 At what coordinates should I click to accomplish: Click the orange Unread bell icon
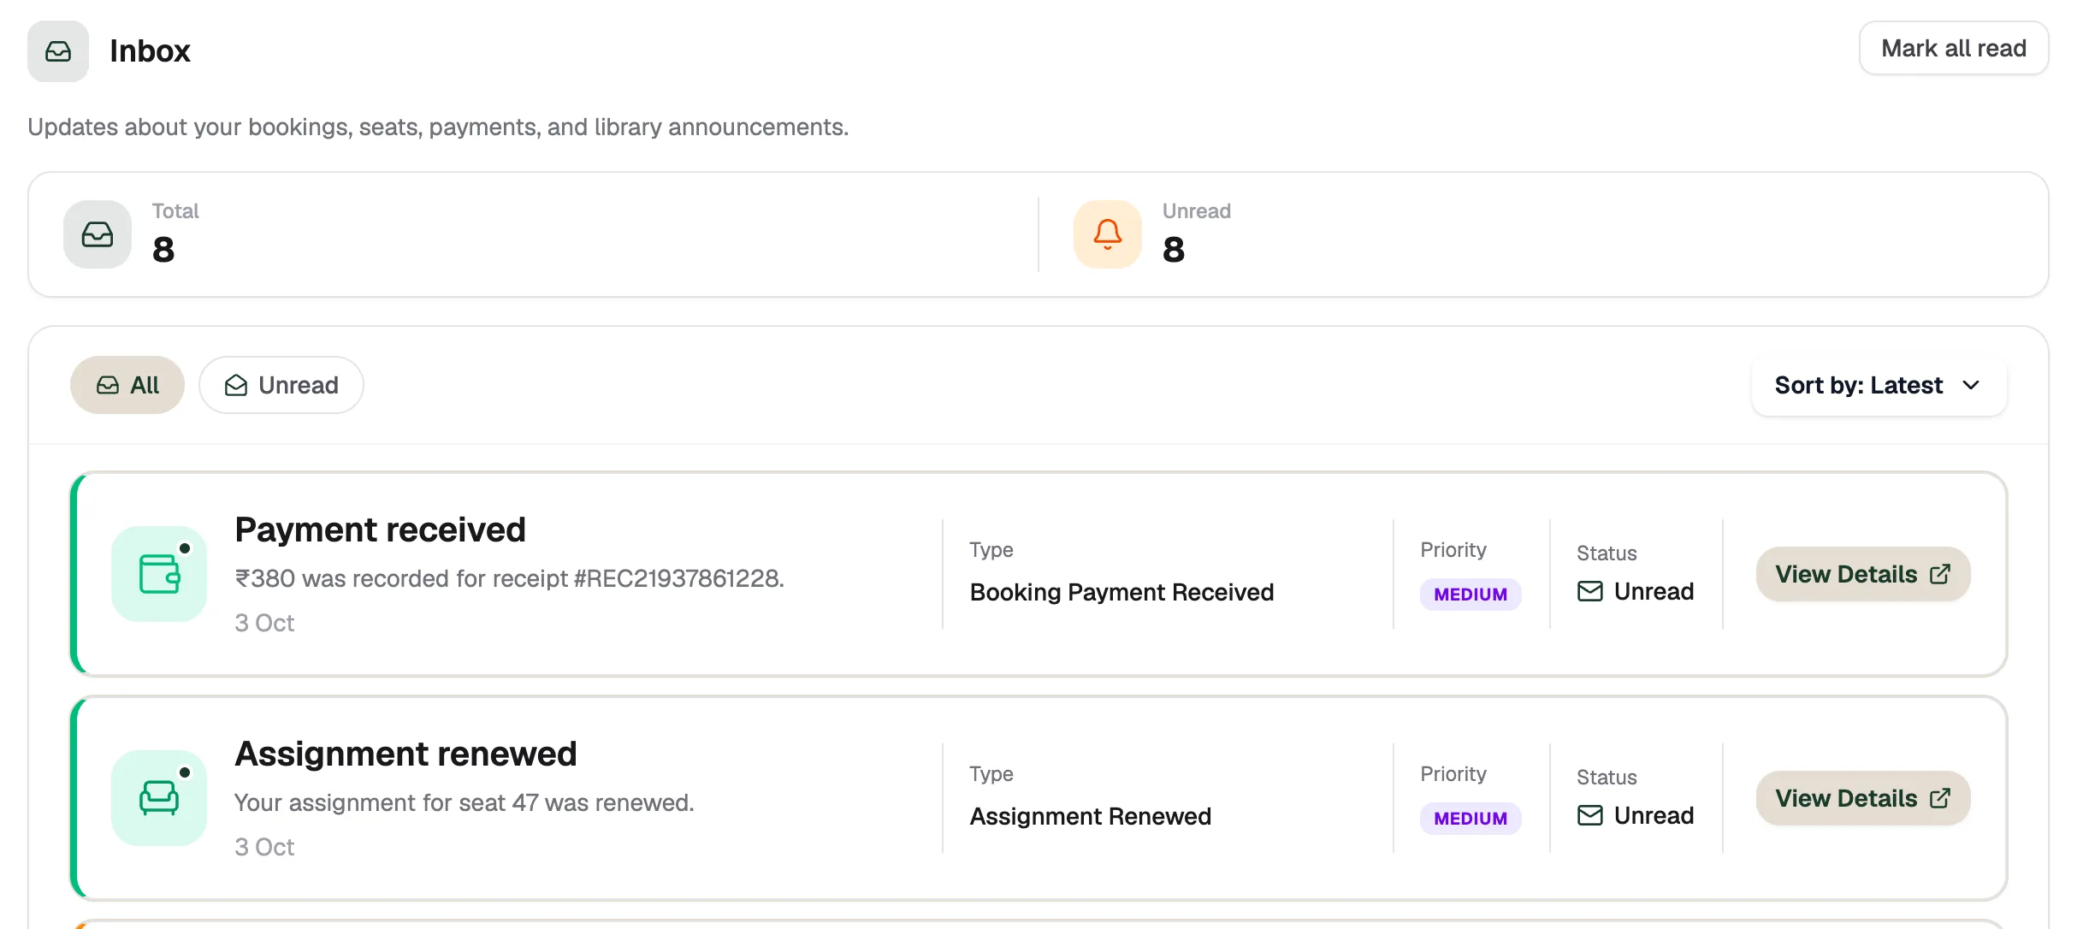[x=1108, y=234]
